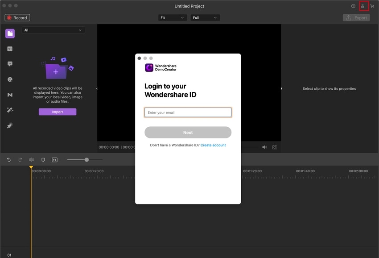Collapse the right properties panel handle
Viewport: 379px width, 258px height.
281,88
